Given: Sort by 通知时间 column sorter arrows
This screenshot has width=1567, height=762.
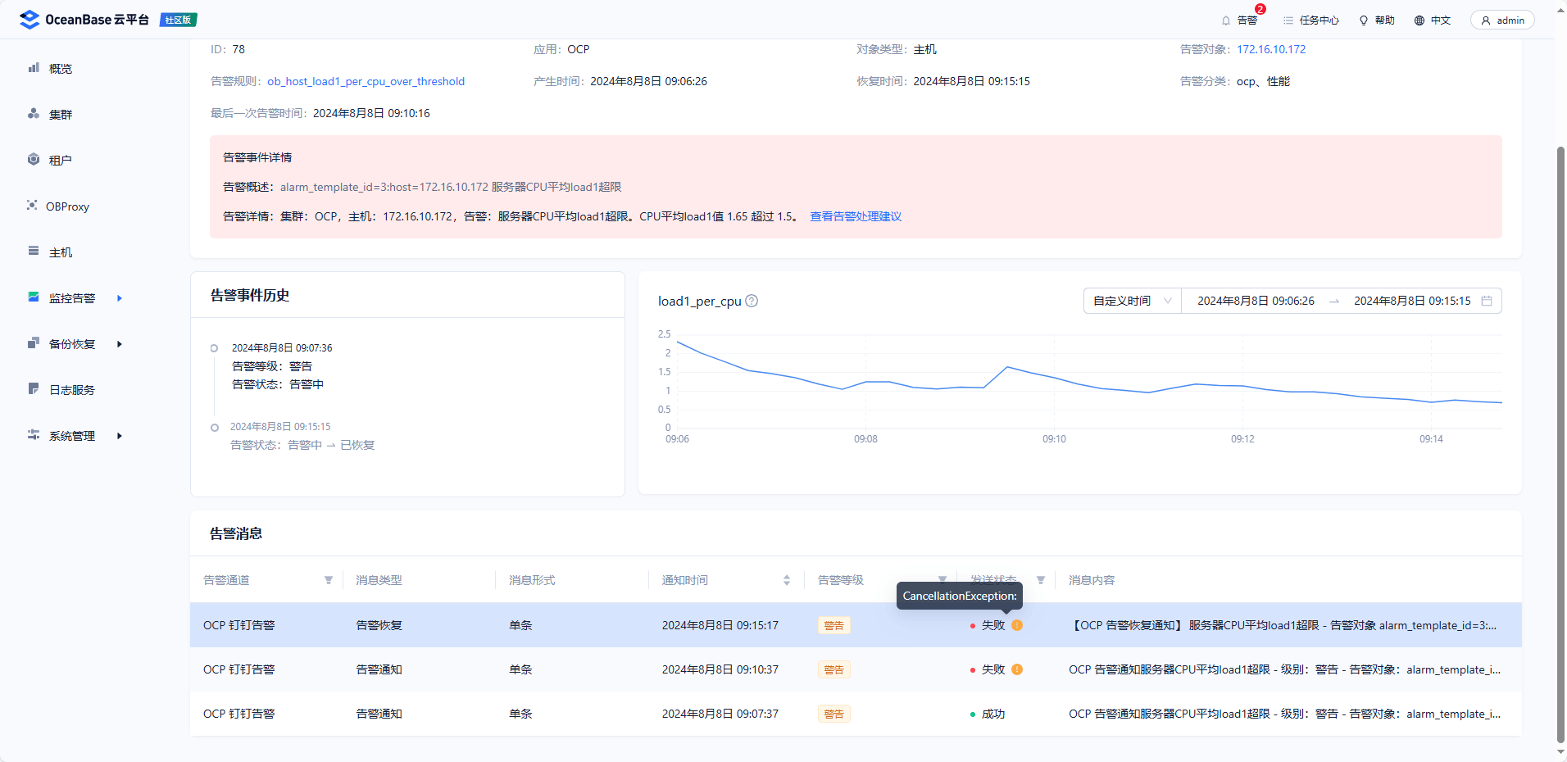Looking at the screenshot, I should (x=787, y=580).
